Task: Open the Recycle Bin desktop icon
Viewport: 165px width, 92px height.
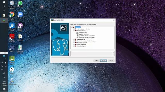Action: tap(12, 5)
